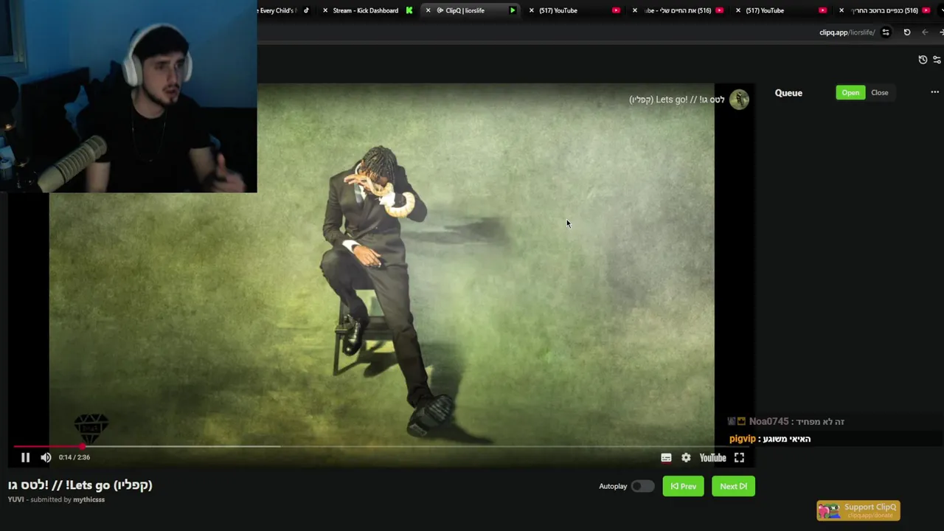Screen dimensions: 944x531
Task: Open the queue three-dots options menu
Action: click(934, 92)
